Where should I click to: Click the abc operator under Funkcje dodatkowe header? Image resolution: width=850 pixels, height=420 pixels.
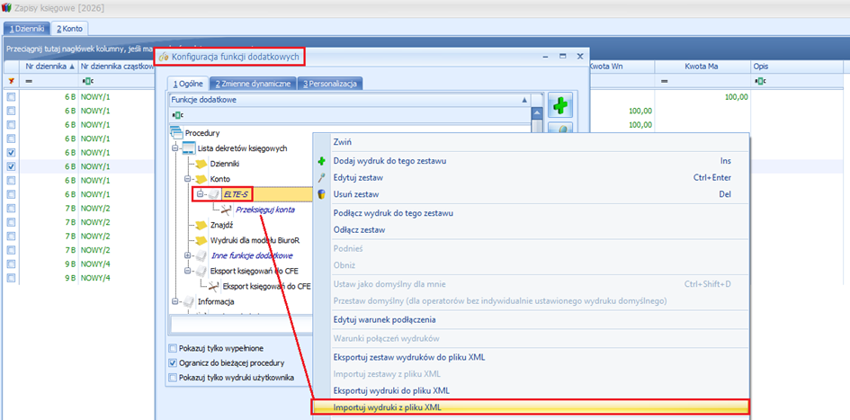point(176,115)
